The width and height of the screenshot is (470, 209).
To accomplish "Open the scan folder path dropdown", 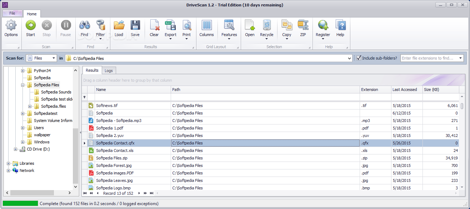I will (x=349, y=58).
